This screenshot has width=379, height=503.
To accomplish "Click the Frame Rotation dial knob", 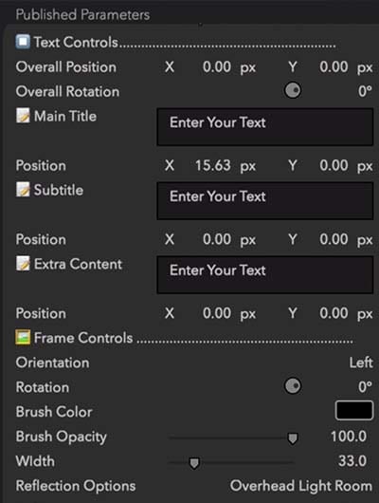I will tap(293, 386).
